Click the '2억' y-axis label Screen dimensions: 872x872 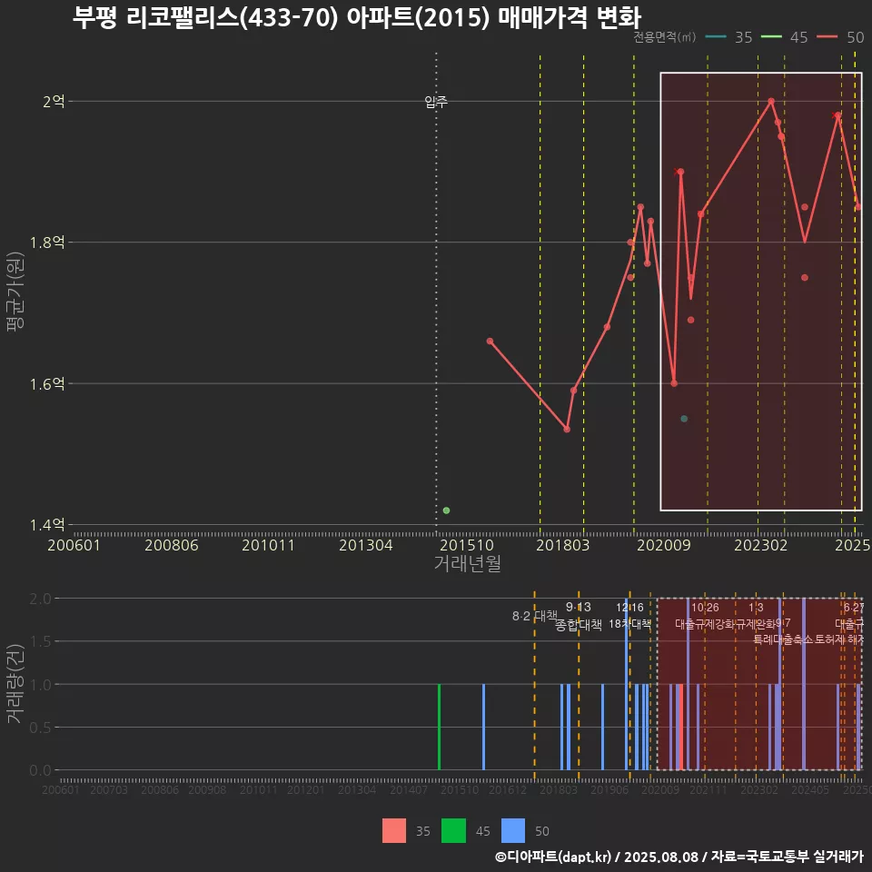(54, 101)
